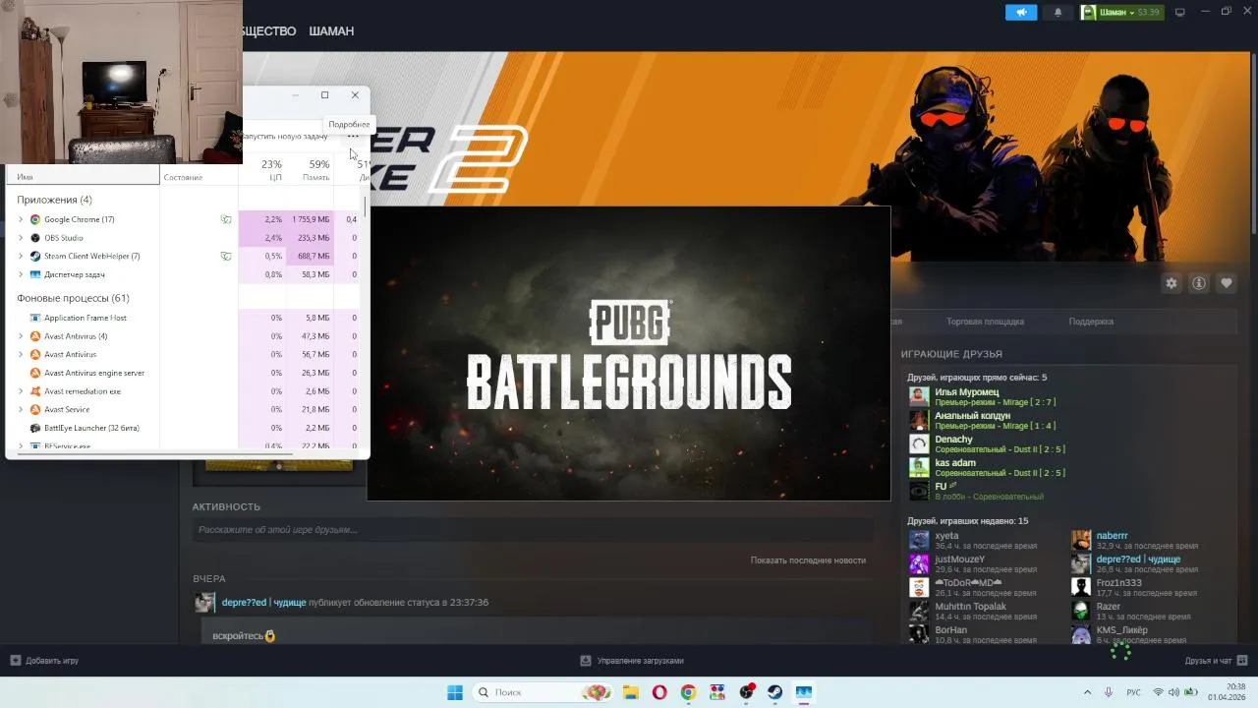Image resolution: width=1258 pixels, height=708 pixels.
Task: Expand Avast Service row
Action: [21, 409]
